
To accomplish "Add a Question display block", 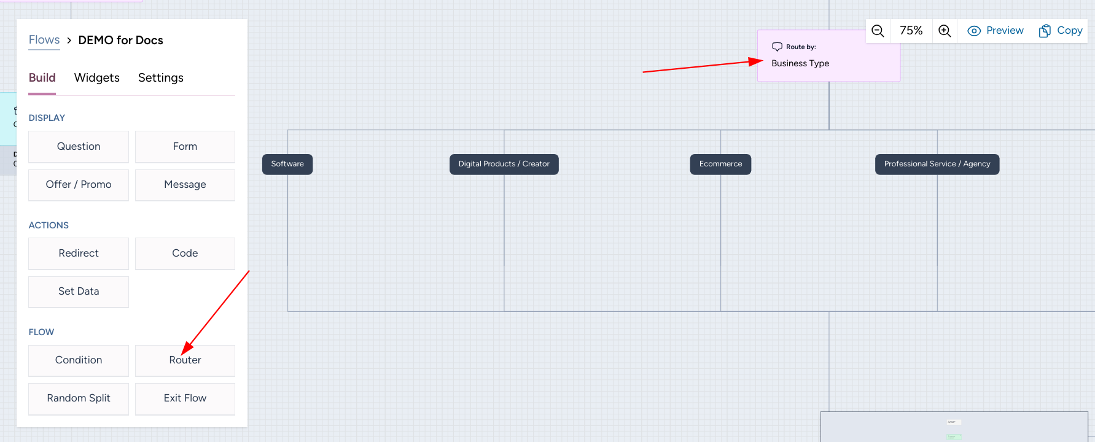I will tap(79, 147).
